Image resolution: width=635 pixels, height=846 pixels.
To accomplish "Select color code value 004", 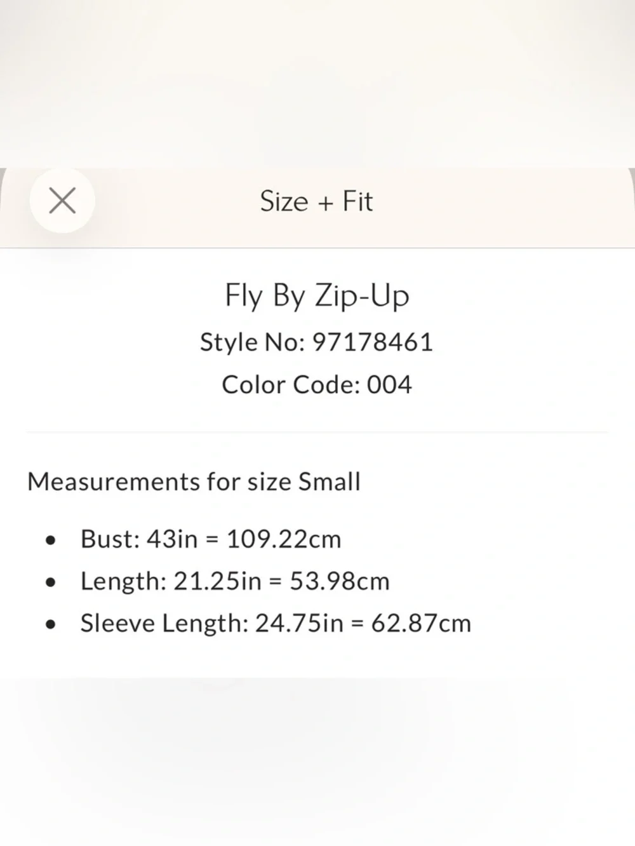I will [x=389, y=385].
